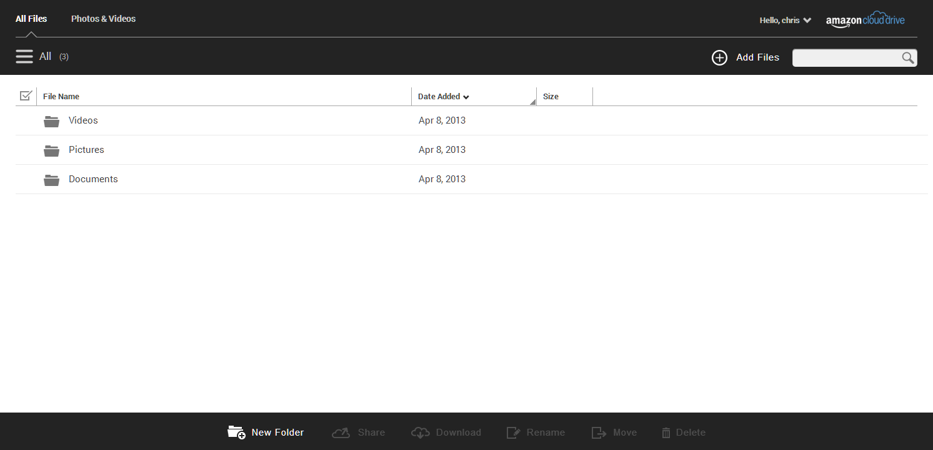Check the select-all checkbox in the header
Viewport: 933px width, 450px height.
pyautogui.click(x=26, y=95)
